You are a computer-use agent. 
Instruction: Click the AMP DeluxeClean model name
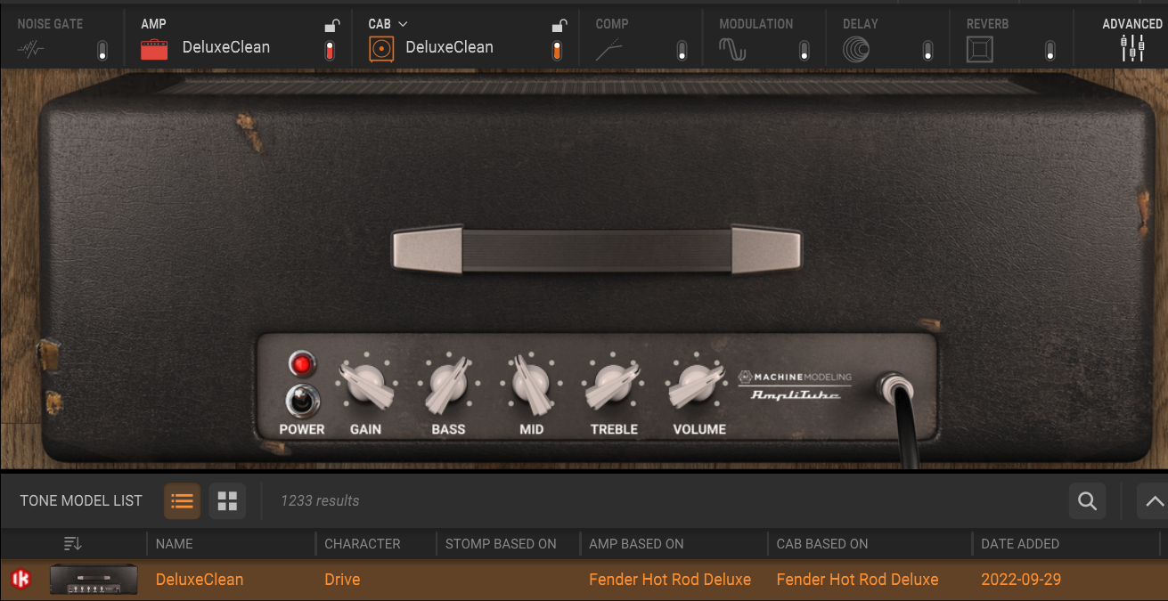[x=225, y=47]
